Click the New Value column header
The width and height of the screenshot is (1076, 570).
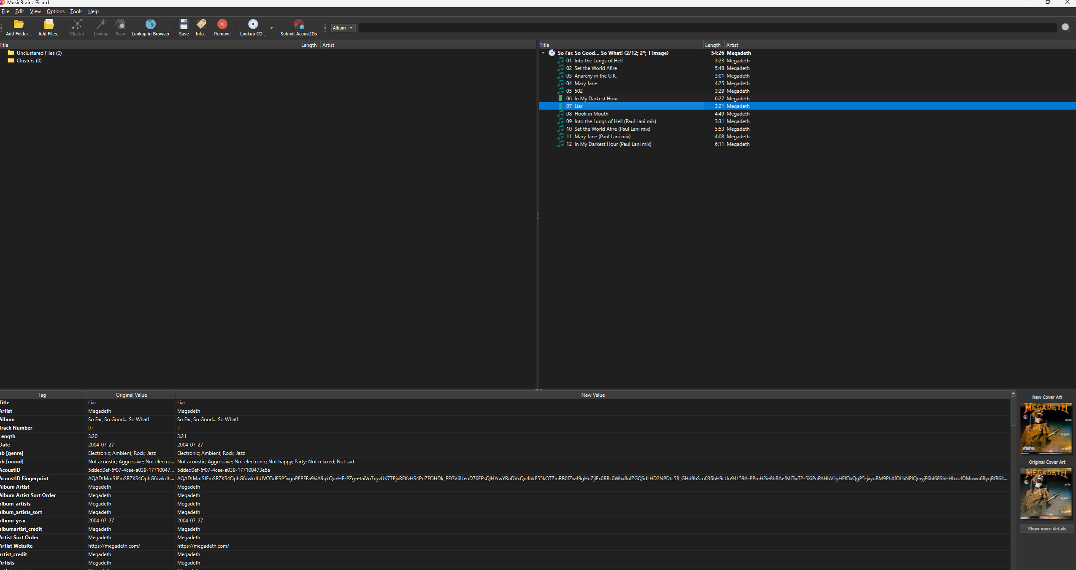point(593,395)
